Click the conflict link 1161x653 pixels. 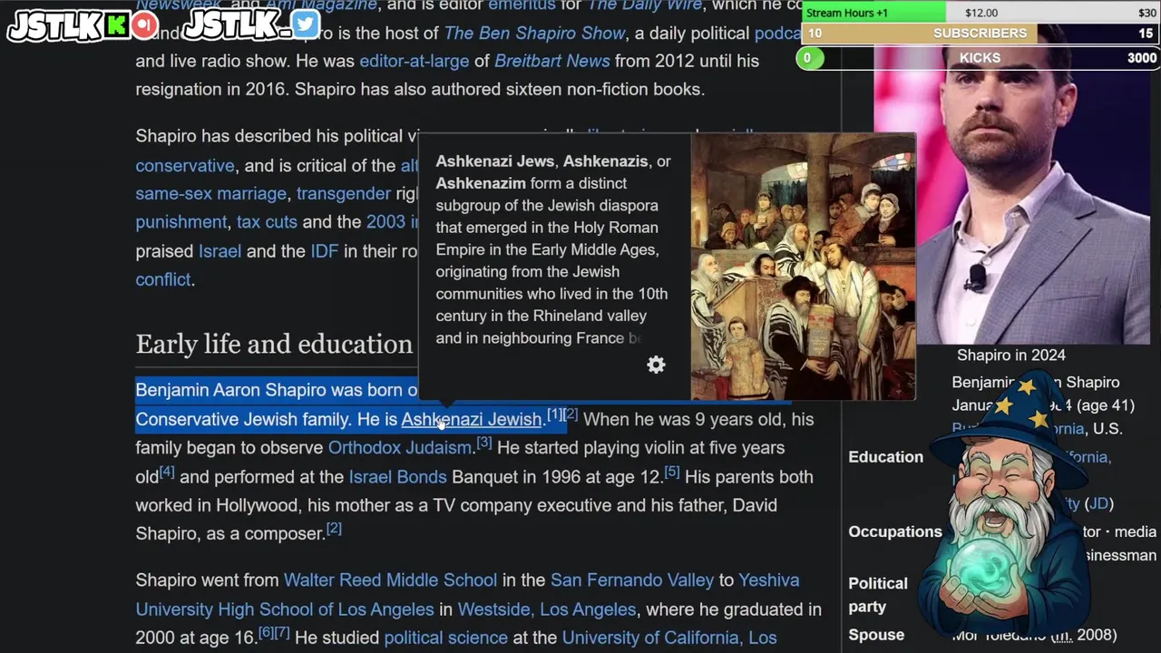click(x=163, y=280)
